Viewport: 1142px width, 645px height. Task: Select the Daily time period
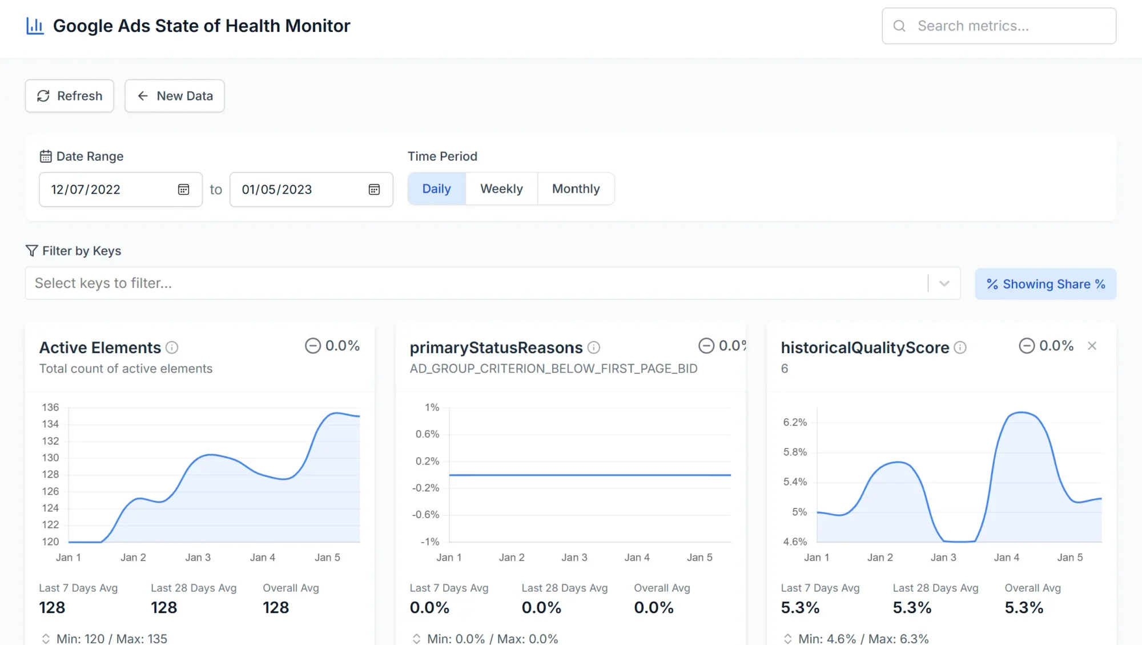(x=437, y=189)
